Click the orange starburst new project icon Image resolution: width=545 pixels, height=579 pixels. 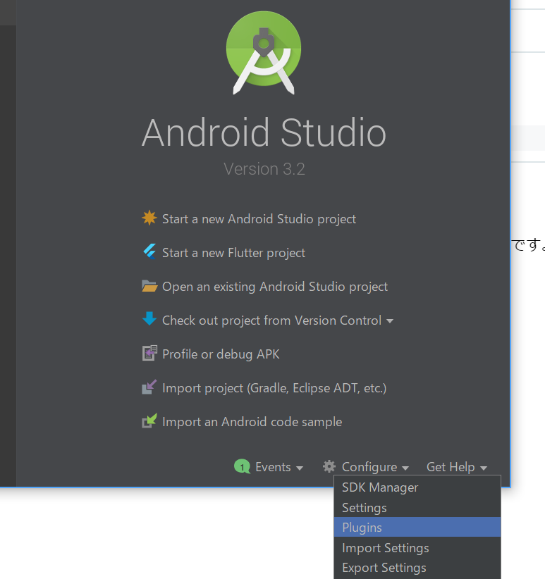tap(149, 218)
